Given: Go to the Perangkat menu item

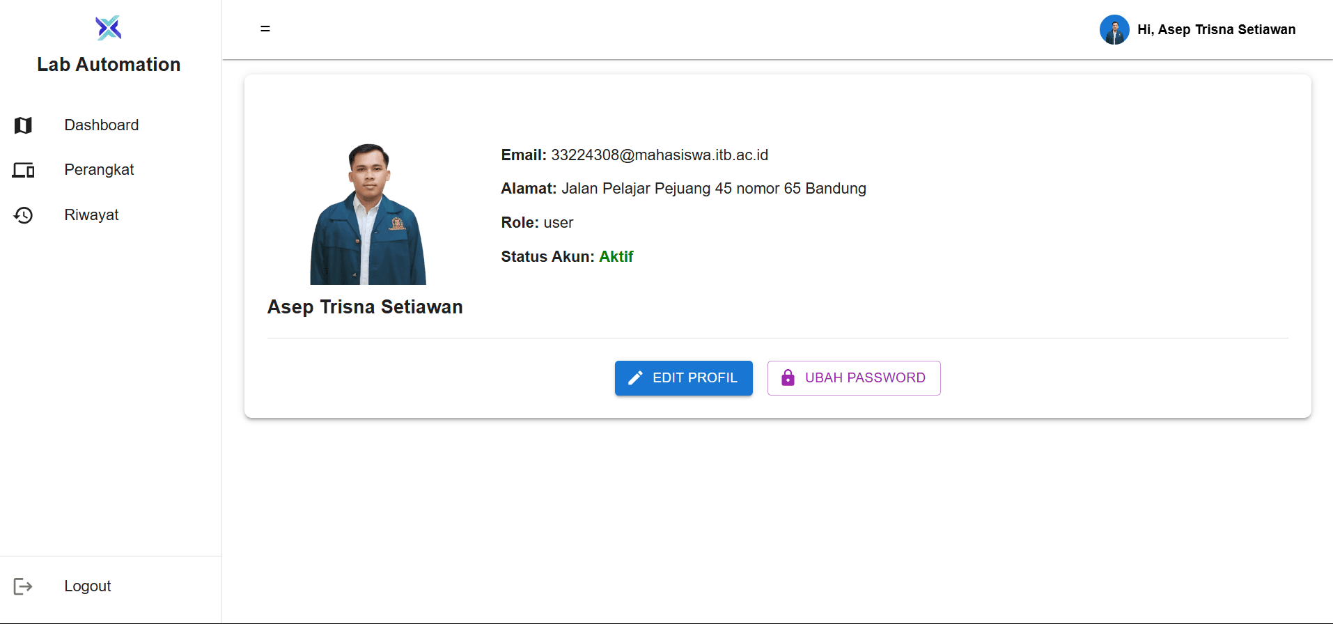Looking at the screenshot, I should [99, 170].
